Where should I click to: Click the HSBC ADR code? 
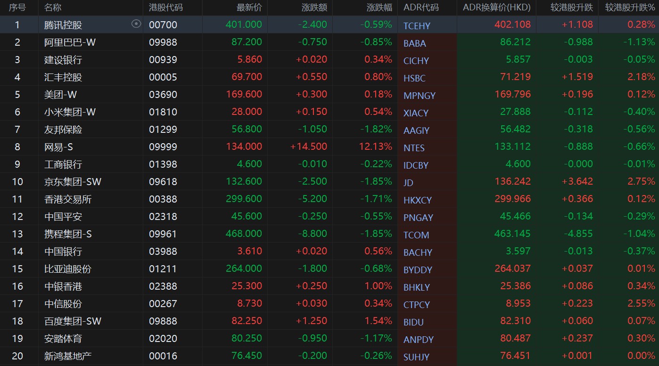[x=414, y=78]
